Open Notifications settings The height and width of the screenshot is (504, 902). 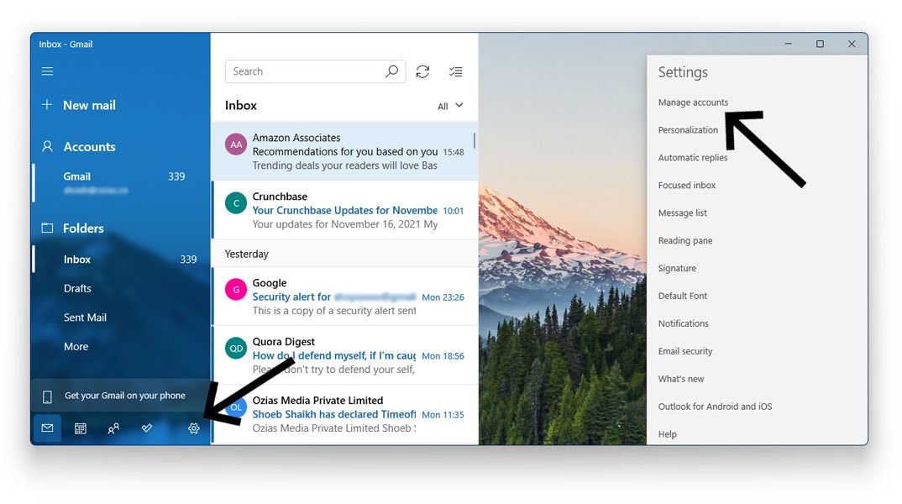pyautogui.click(x=684, y=323)
